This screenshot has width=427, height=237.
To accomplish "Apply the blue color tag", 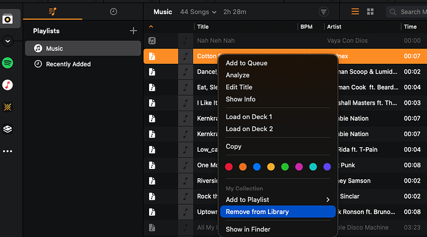I will (x=257, y=166).
